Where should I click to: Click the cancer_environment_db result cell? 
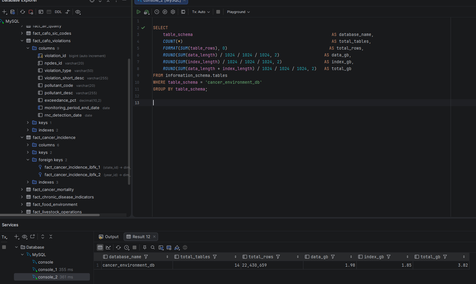(136, 265)
